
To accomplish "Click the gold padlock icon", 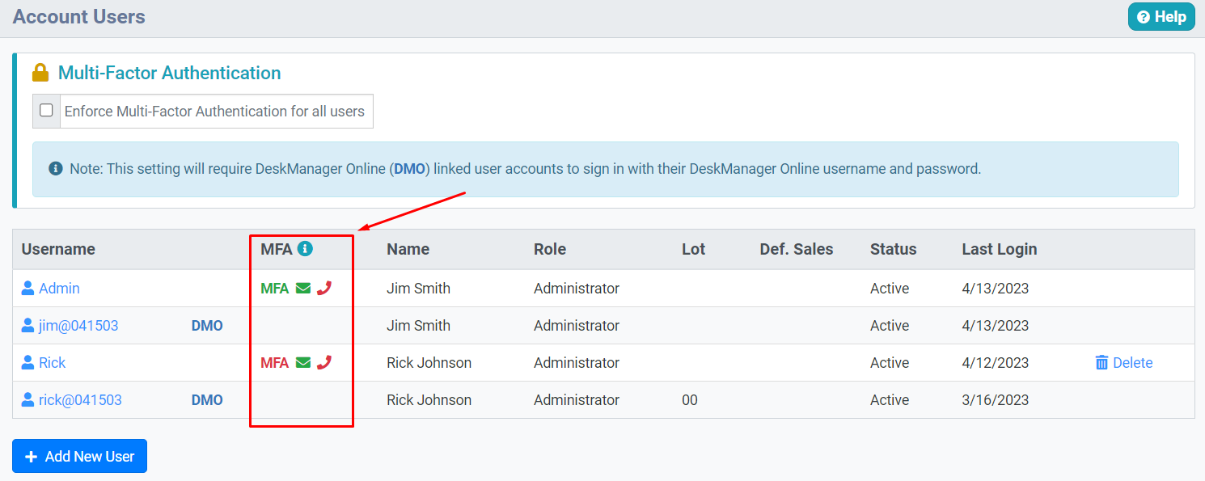I will (x=40, y=73).
